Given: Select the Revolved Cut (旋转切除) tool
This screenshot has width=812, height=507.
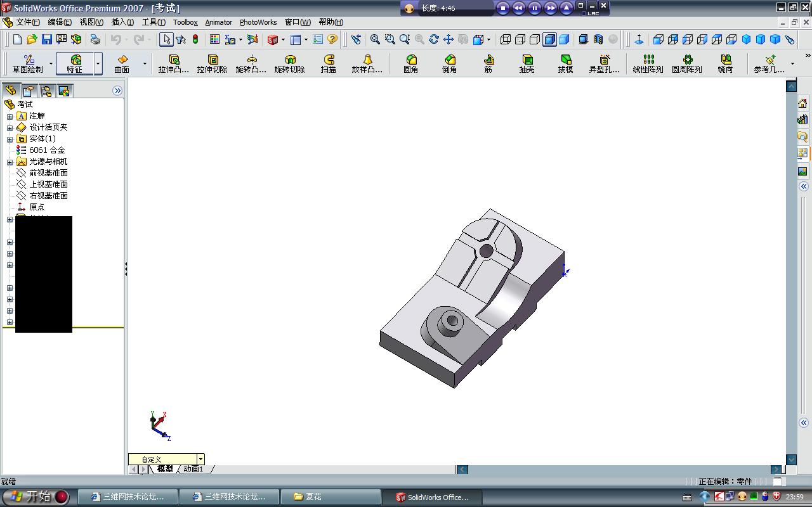Looking at the screenshot, I should click(x=290, y=63).
